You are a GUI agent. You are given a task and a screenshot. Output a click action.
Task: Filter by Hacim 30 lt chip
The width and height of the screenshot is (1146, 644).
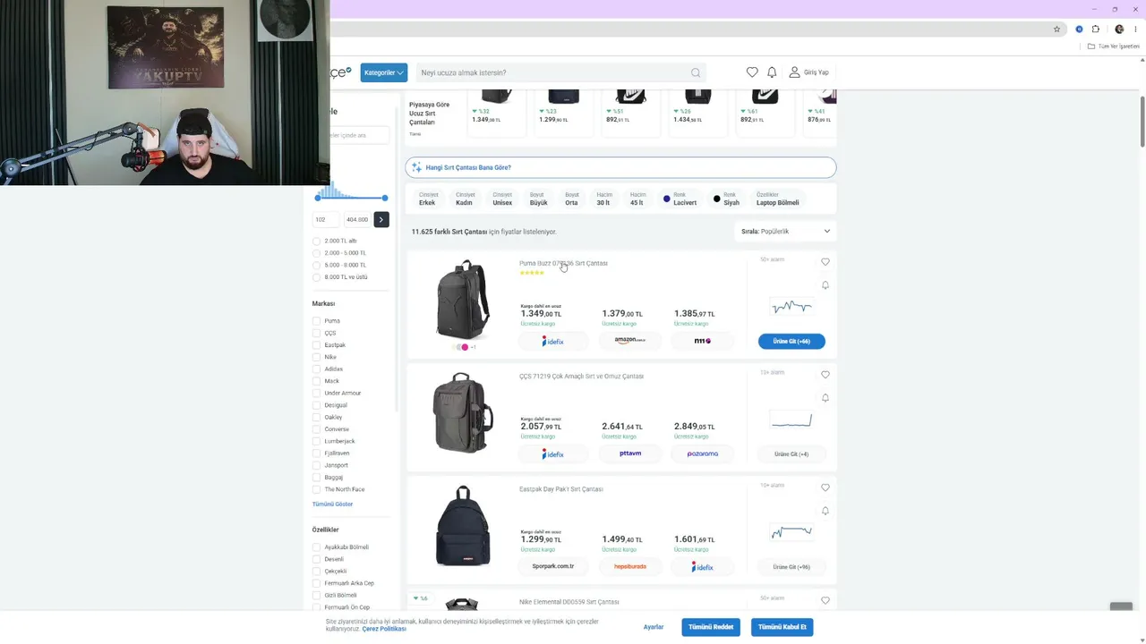pyautogui.click(x=603, y=199)
